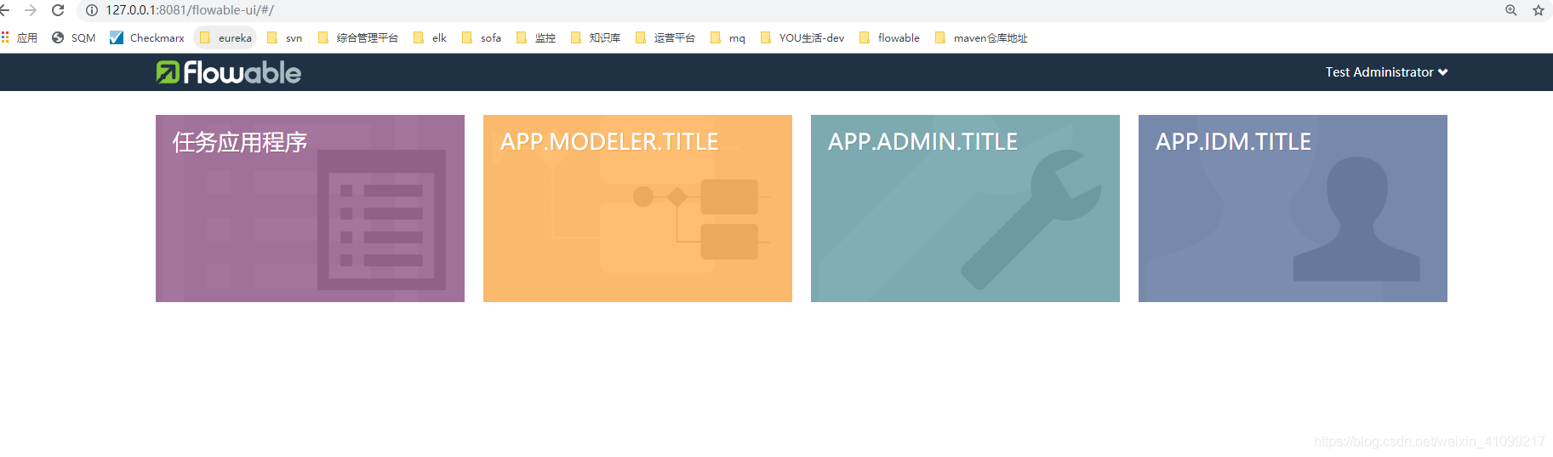Open the APP.IDM.TITLE tile
This screenshot has height=457, width=1553.
1293,209
